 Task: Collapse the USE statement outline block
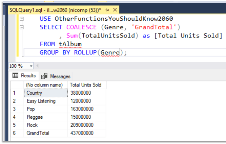(x=22, y=19)
